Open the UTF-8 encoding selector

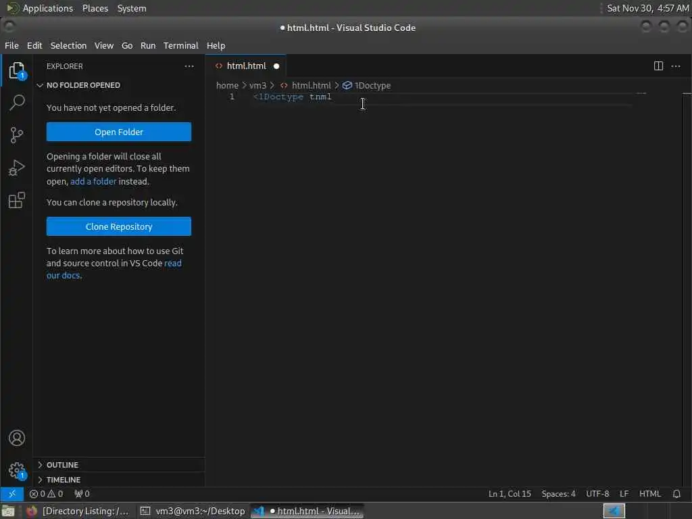coord(597,494)
